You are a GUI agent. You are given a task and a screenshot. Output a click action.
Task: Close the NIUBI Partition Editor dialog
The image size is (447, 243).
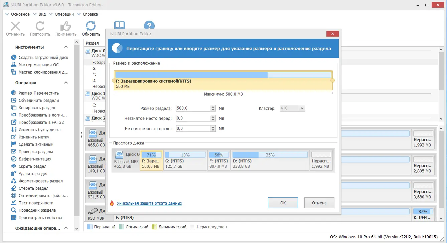332,34
